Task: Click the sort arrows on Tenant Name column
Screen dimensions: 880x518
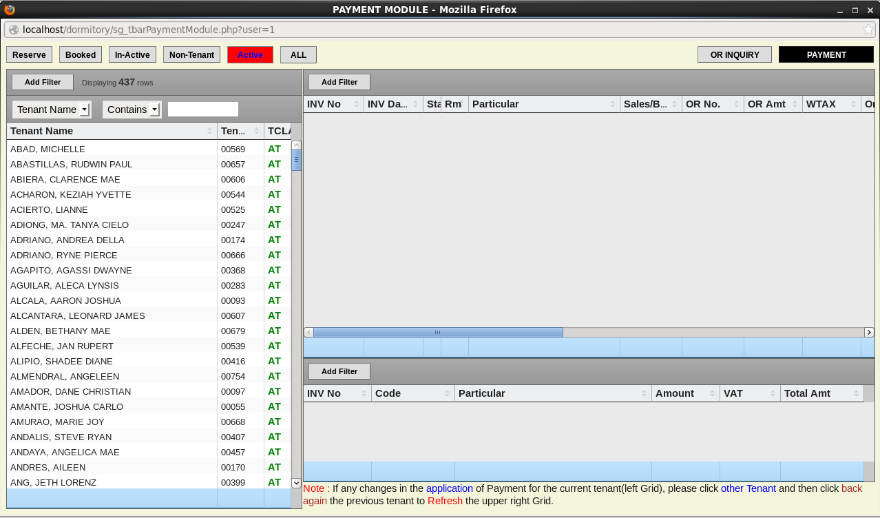Action: tap(209, 131)
